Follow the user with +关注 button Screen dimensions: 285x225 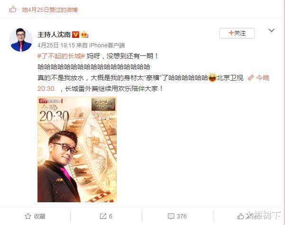237,33
